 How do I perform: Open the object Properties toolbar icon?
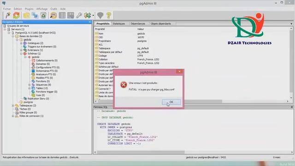point(27,15)
